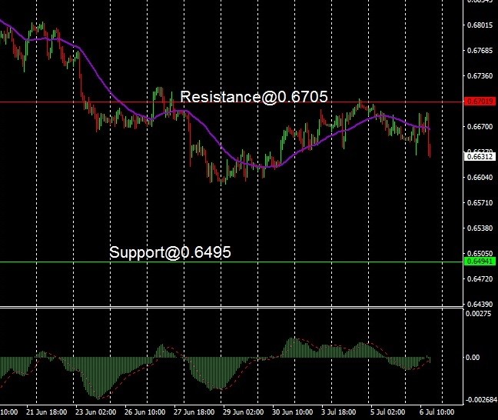Viewport: 498px width, 420px height.
Task: Click the 0.67360 price axis value
Action: 480,75
